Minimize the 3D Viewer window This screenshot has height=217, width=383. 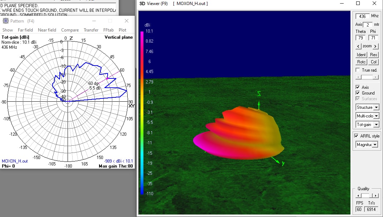click(x=342, y=4)
